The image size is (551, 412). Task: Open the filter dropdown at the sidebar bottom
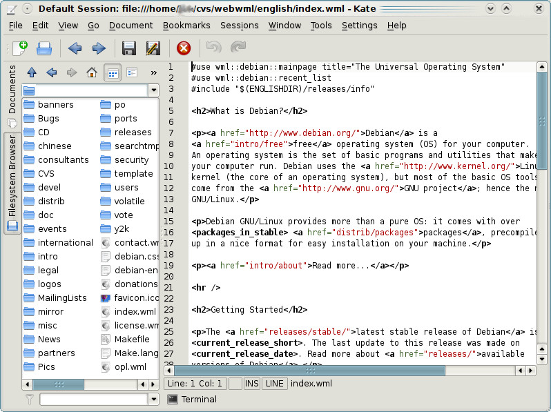point(153,399)
